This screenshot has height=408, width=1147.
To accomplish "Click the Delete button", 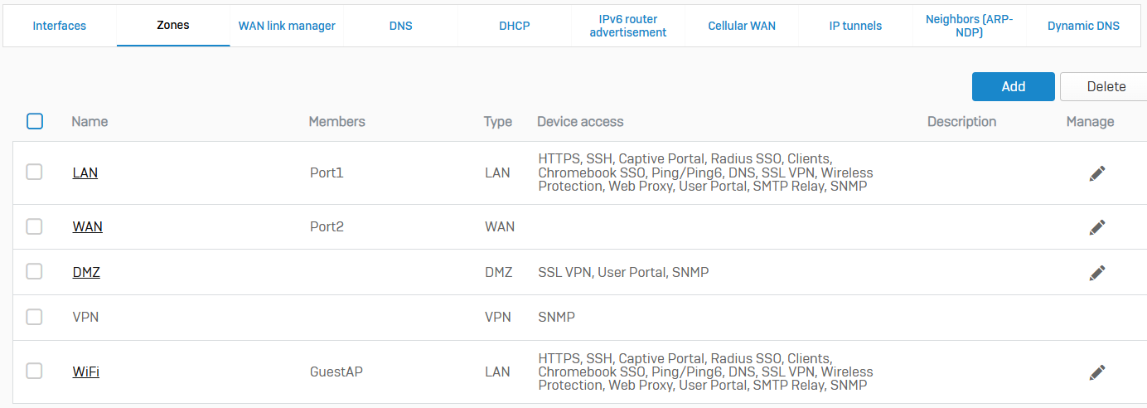I will pos(1106,86).
